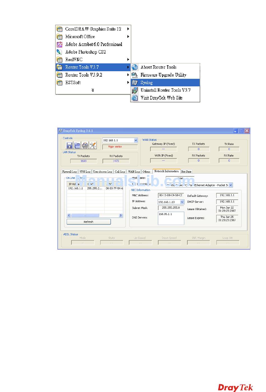The width and height of the screenshot is (266, 392).
Task: Switch to the Others tab
Action: [146, 172]
